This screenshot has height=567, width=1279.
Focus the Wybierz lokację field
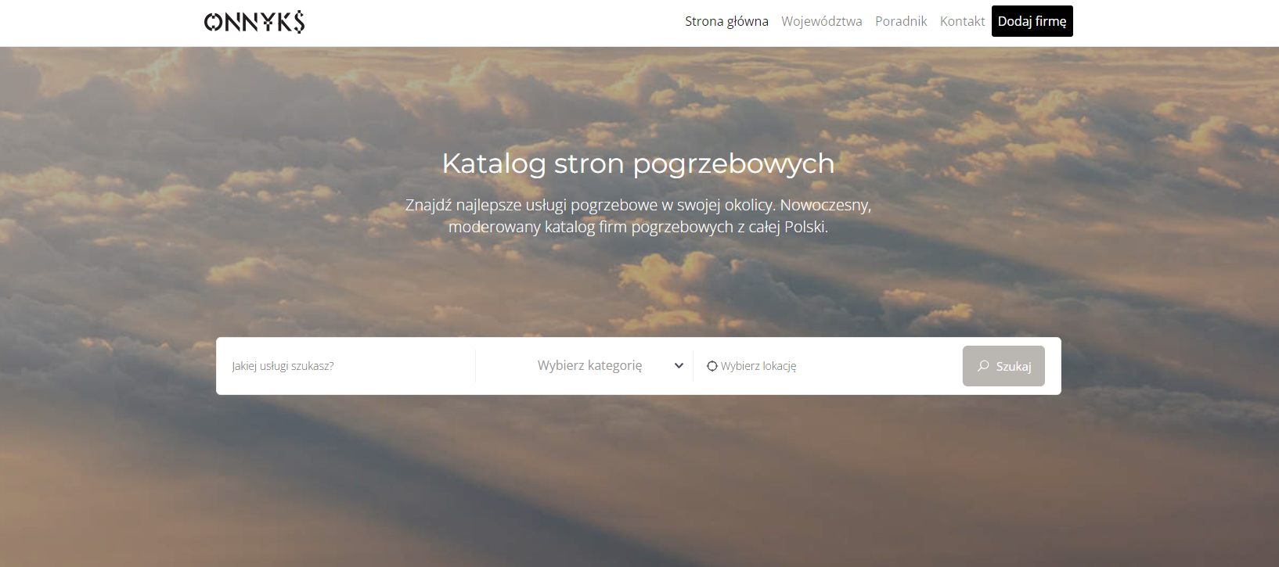coord(829,366)
